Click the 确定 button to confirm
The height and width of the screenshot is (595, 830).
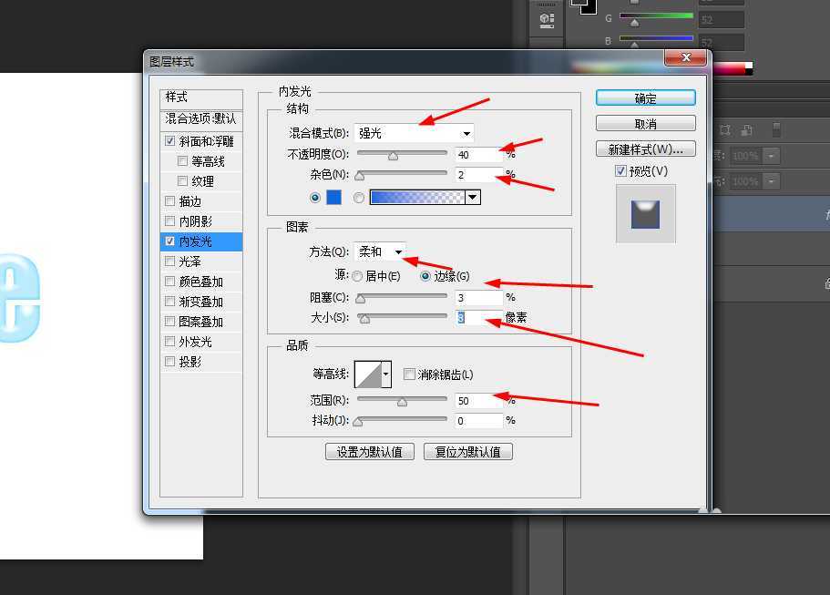point(645,97)
